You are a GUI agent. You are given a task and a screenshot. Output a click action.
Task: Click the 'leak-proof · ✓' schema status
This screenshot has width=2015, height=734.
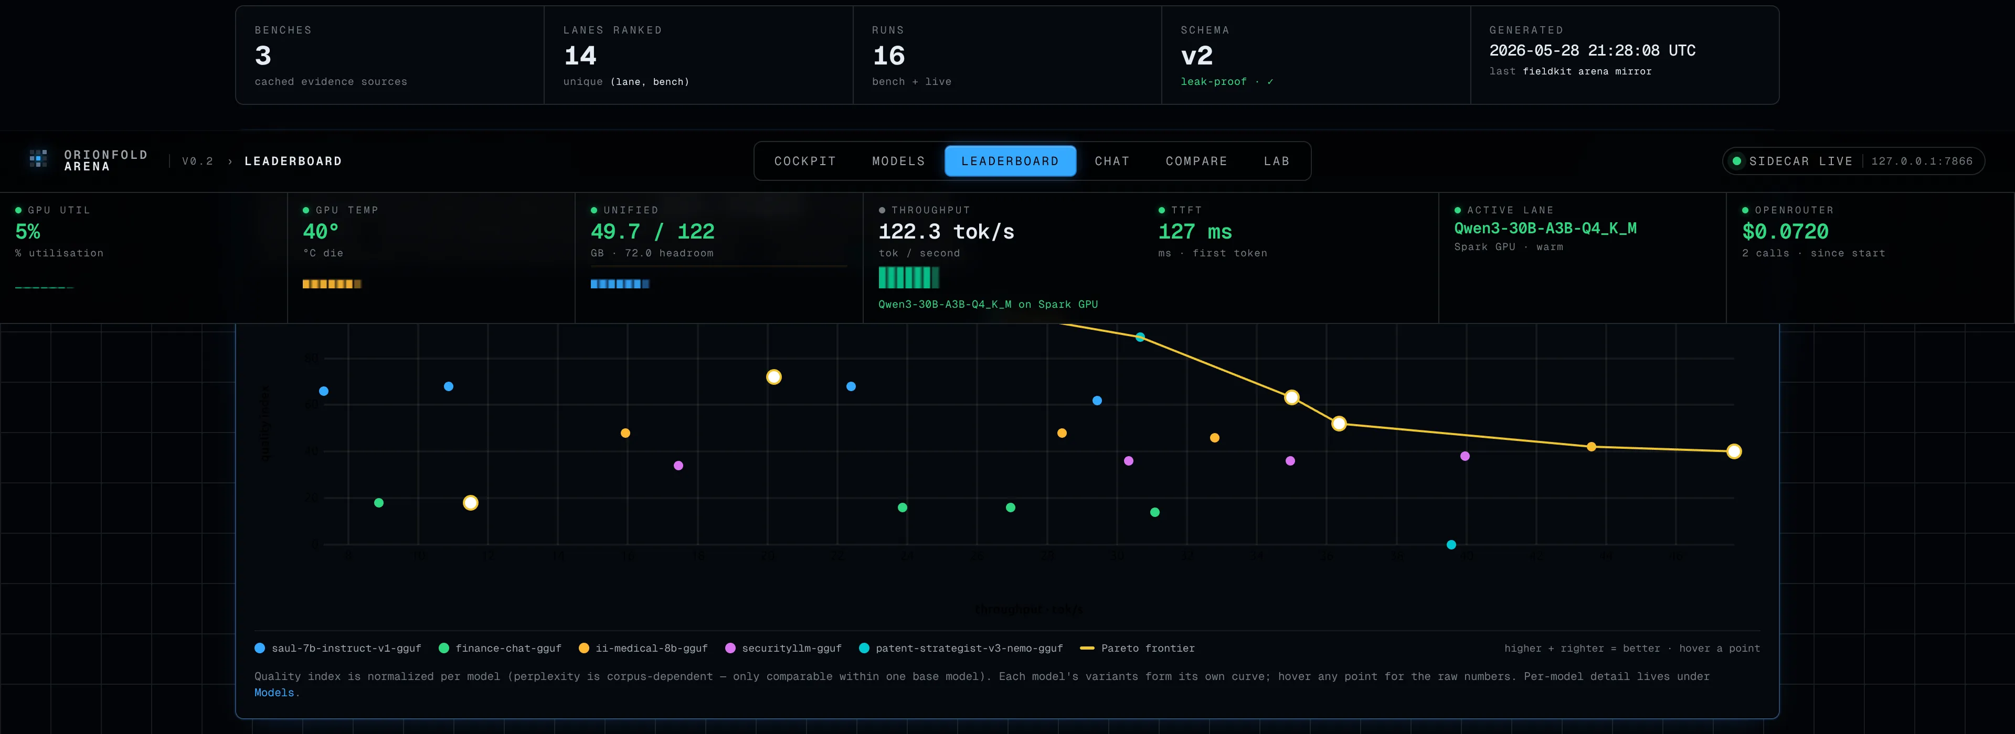pos(1226,81)
